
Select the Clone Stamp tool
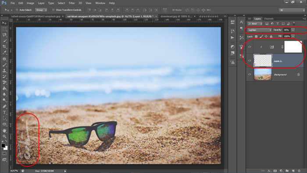4,71
